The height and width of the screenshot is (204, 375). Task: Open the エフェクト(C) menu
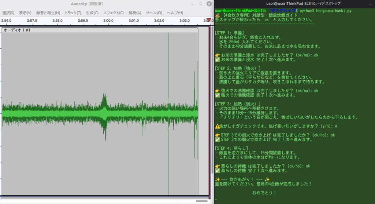114,13
